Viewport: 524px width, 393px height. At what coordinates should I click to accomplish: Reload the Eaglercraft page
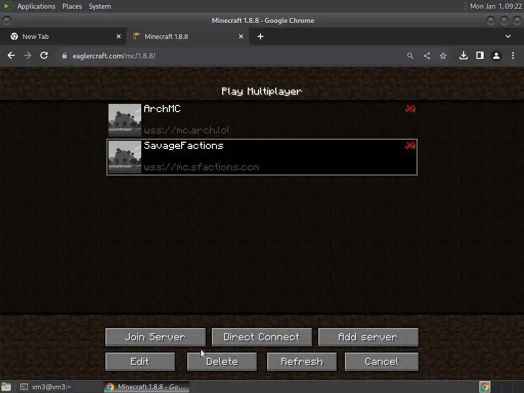44,55
